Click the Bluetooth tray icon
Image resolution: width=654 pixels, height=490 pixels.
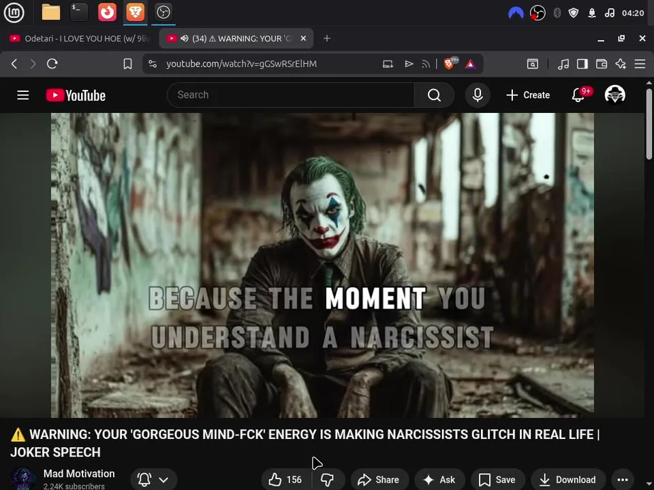pyautogui.click(x=557, y=13)
